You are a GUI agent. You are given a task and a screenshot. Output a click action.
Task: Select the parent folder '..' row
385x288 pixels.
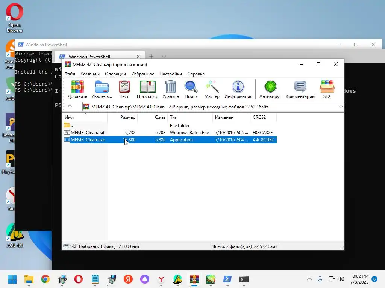[x=170, y=125]
